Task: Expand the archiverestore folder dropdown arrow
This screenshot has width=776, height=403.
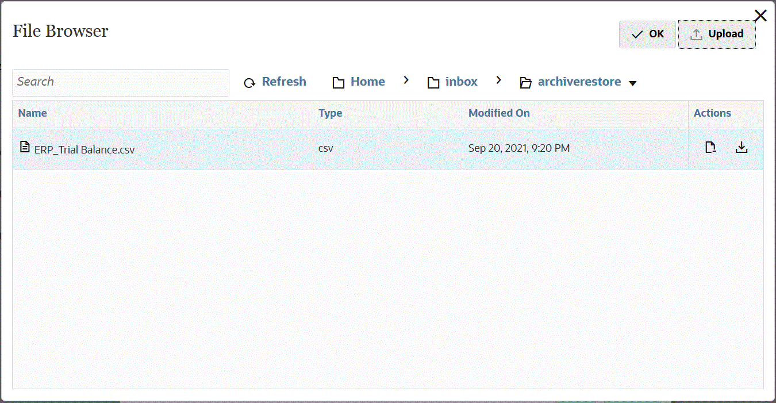Action: coord(633,83)
